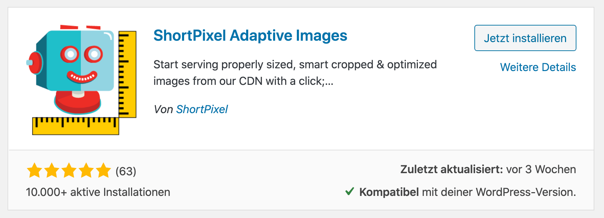Click the fifth rating star
The image size is (604, 218).
click(103, 171)
